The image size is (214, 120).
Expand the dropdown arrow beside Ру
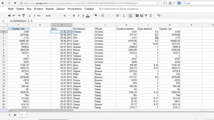[162, 16]
